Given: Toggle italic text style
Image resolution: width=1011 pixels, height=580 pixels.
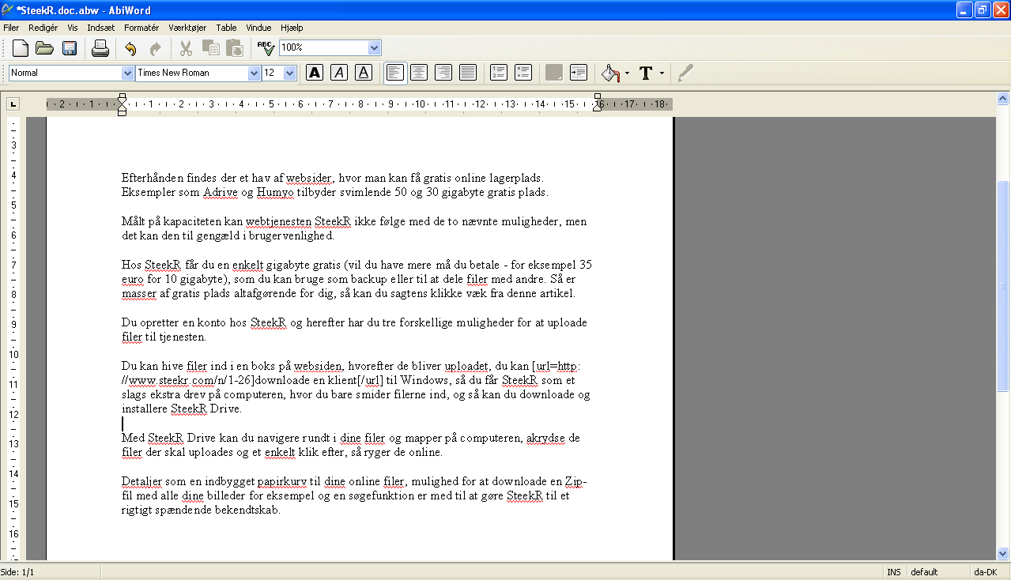Looking at the screenshot, I should (339, 73).
